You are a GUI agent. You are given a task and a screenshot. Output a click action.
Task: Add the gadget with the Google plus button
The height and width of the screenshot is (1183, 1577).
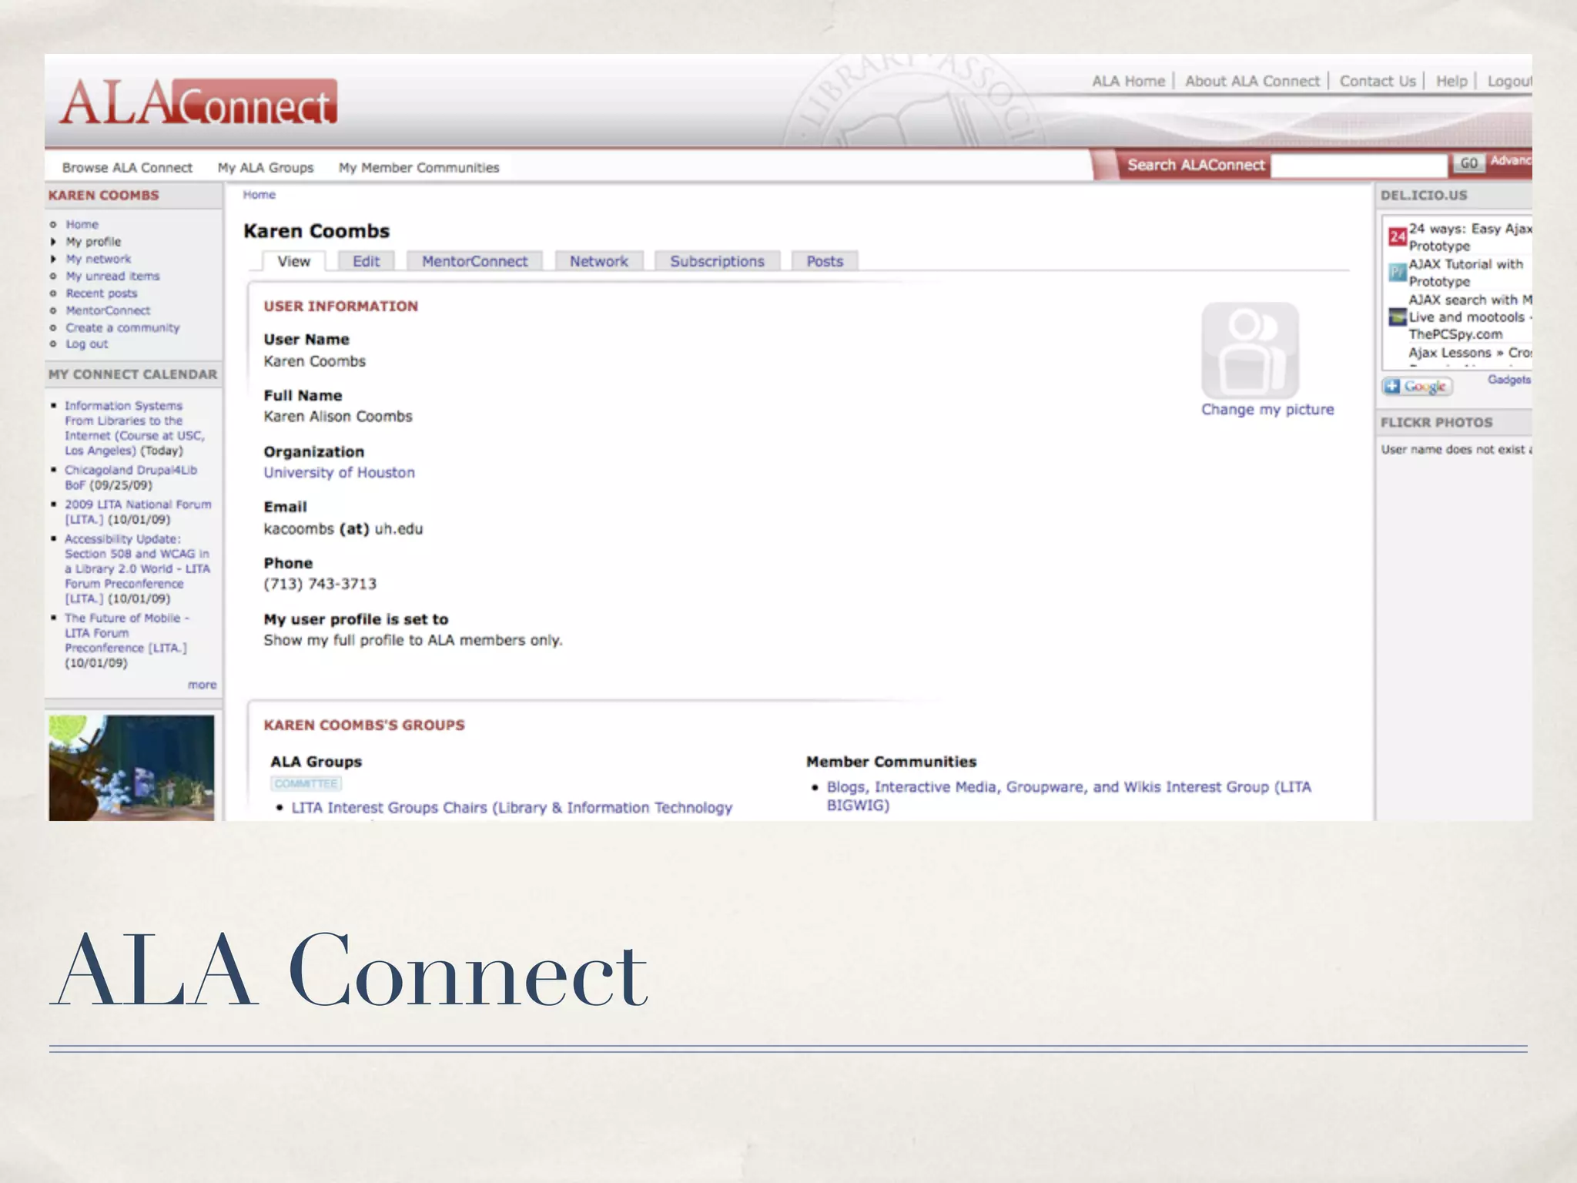coord(1417,387)
